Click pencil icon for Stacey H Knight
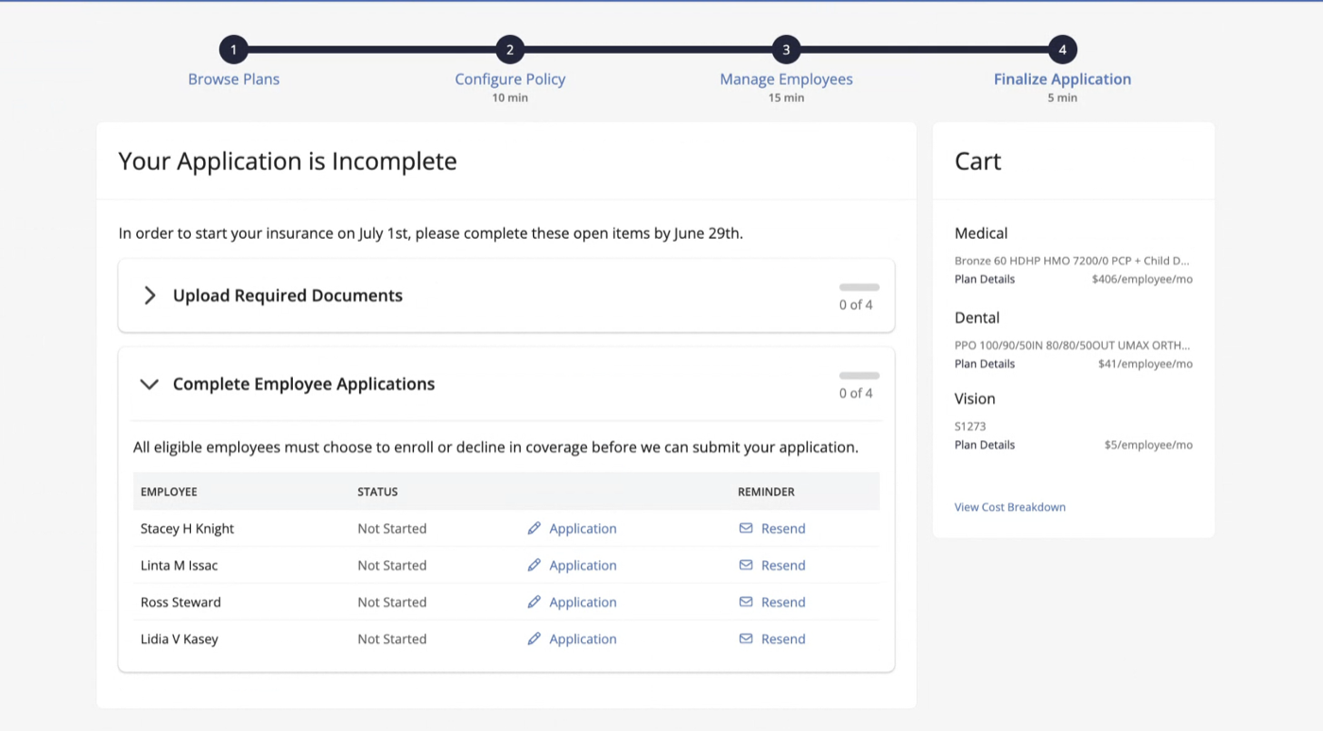The width and height of the screenshot is (1323, 731). click(534, 528)
